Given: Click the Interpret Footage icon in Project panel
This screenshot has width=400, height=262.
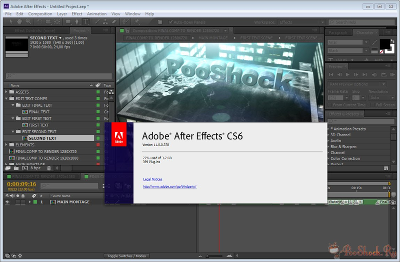Looking at the screenshot, I should point(7,168).
